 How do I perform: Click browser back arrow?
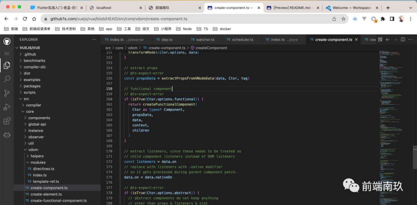pos(7,19)
